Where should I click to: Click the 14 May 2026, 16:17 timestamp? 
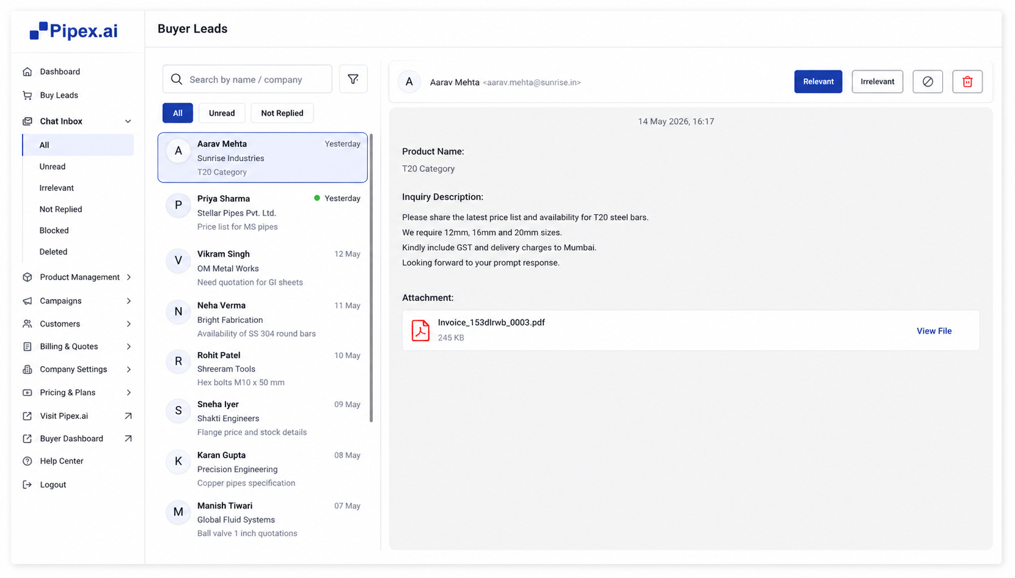676,121
